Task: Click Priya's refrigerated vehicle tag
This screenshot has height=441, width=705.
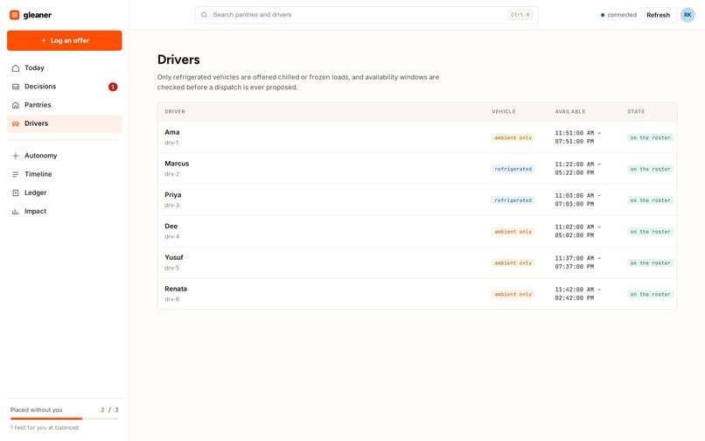Action: [x=513, y=200]
